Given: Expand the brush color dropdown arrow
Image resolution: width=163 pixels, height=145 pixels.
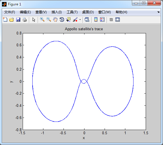Looking at the screenshot, I should click(x=80, y=20).
